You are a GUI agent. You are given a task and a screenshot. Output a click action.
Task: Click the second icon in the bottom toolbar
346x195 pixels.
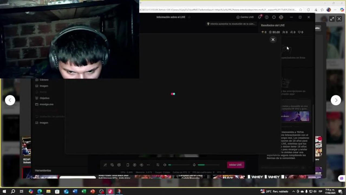pos(112,165)
